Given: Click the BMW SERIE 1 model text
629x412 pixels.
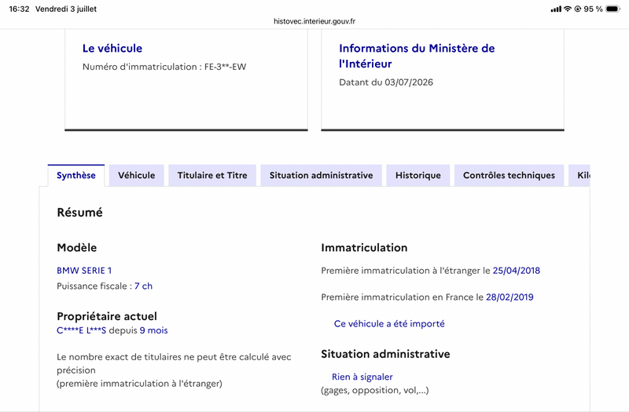Looking at the screenshot, I should click(x=84, y=271).
